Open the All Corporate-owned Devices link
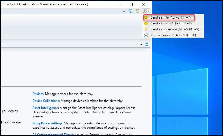223x136 pixels. click(54, 134)
